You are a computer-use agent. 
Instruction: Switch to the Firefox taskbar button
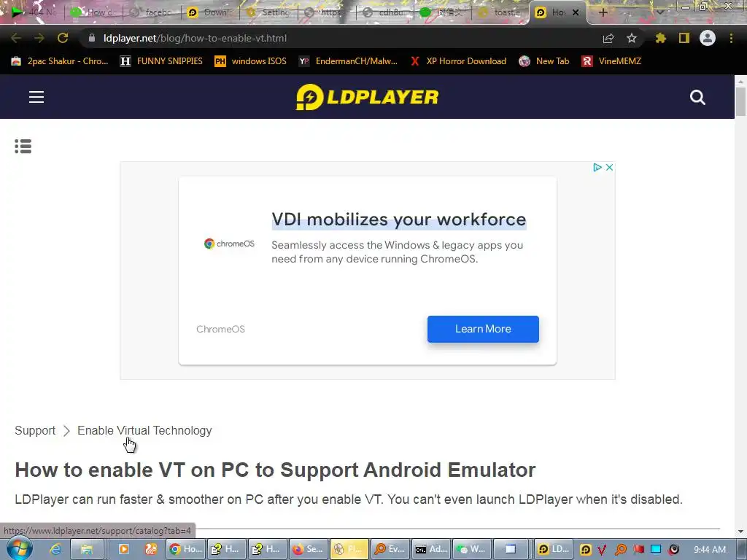coord(307,549)
